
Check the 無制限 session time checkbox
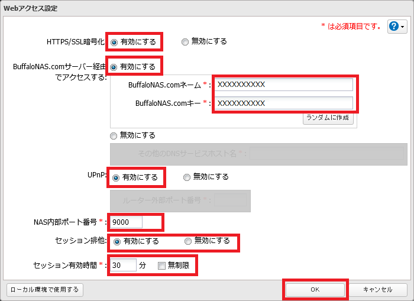(x=161, y=266)
